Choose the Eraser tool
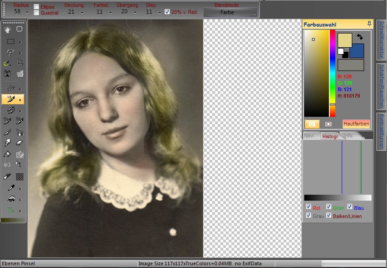The width and height of the screenshot is (387, 268). click(20, 143)
